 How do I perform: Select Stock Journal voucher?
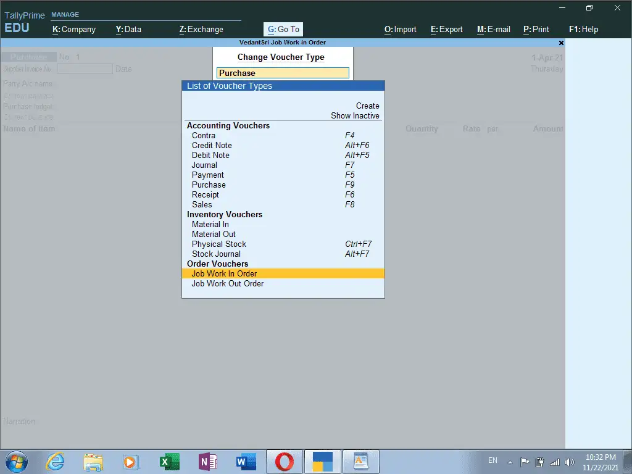pos(283,254)
